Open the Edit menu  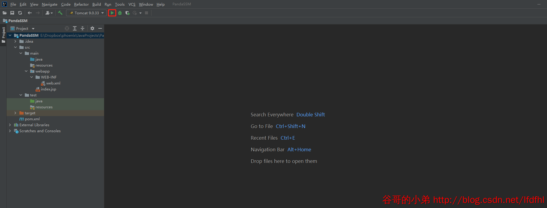pyautogui.click(x=23, y=4)
